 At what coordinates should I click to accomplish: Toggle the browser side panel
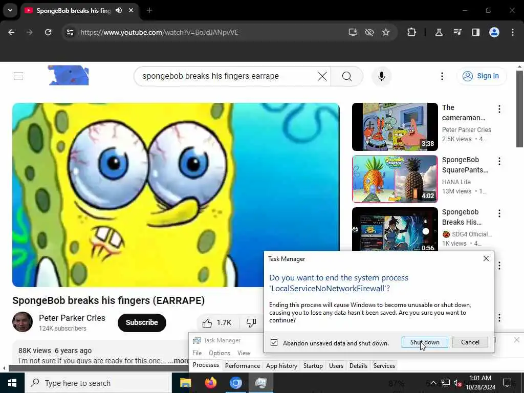475,32
